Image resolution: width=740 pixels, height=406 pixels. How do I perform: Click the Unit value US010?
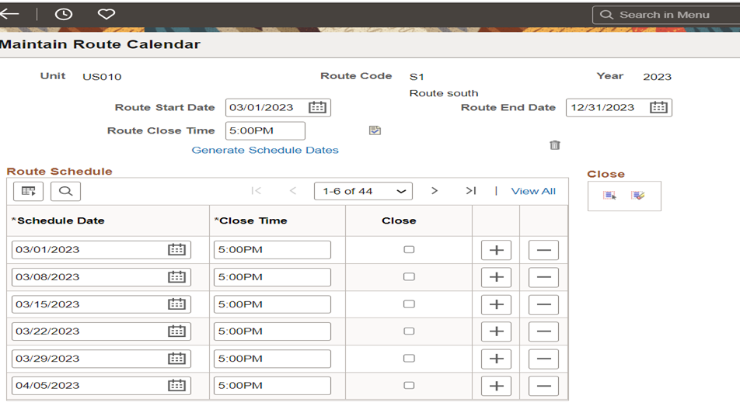point(102,77)
